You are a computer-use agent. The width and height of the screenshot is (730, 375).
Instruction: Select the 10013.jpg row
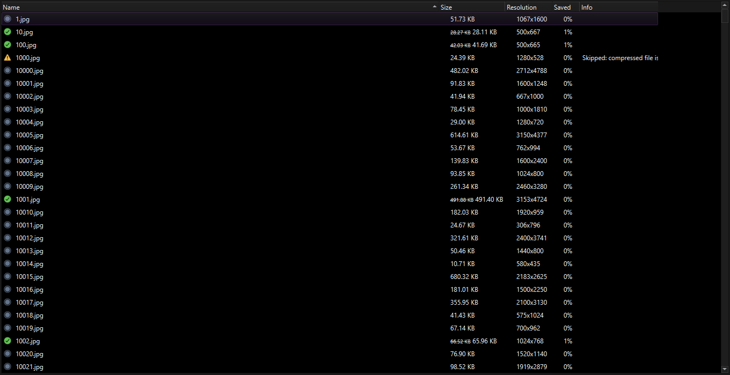coord(161,251)
